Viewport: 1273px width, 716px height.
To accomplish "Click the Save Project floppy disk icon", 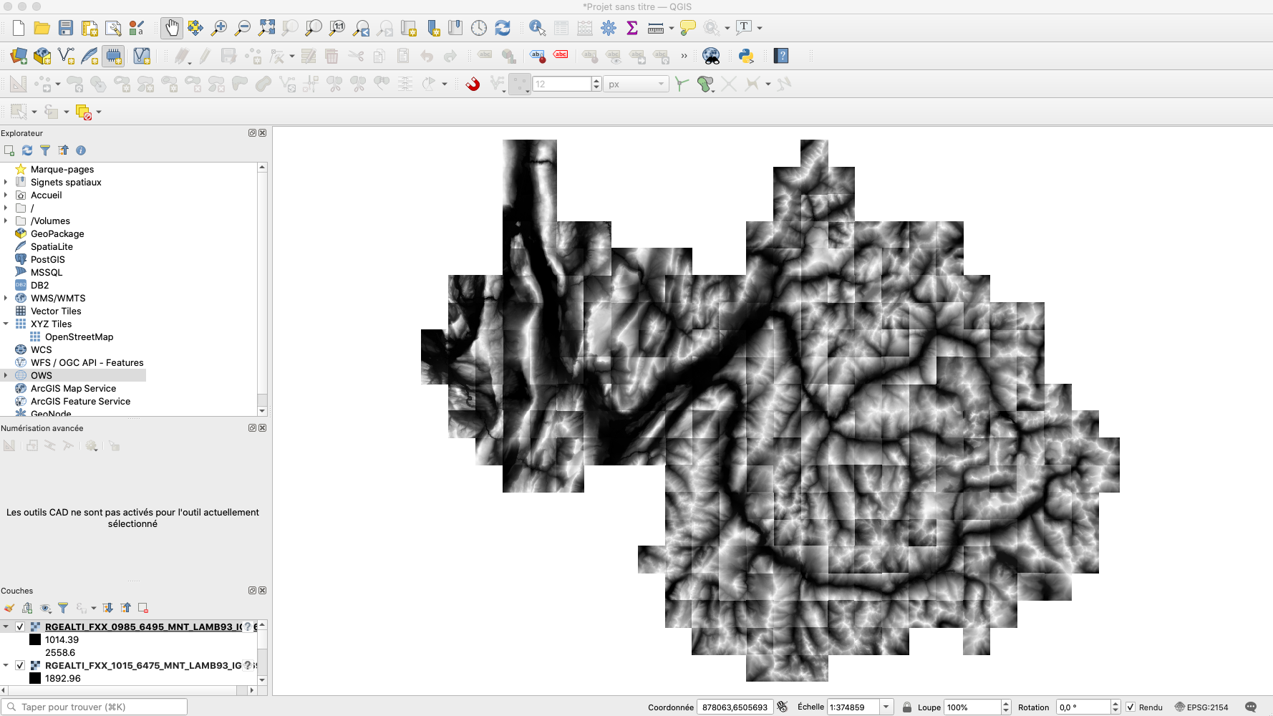I will click(66, 28).
